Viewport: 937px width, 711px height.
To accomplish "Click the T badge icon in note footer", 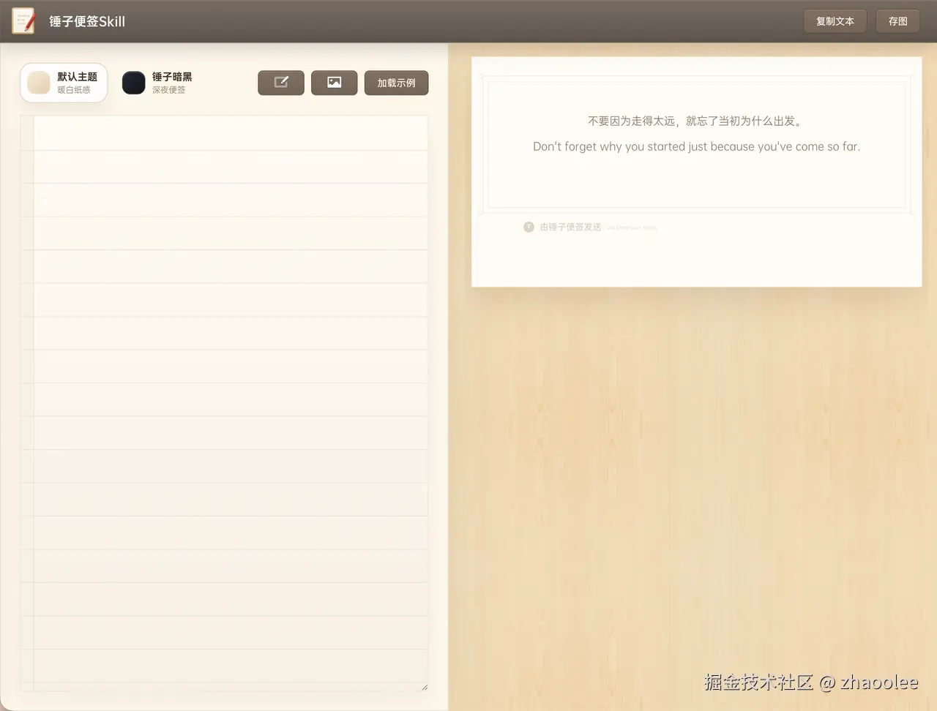I will (529, 227).
